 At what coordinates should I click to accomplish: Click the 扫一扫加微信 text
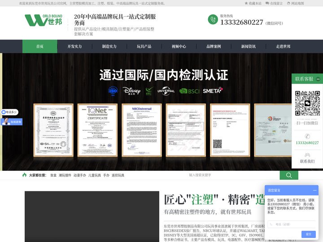click(x=307, y=123)
